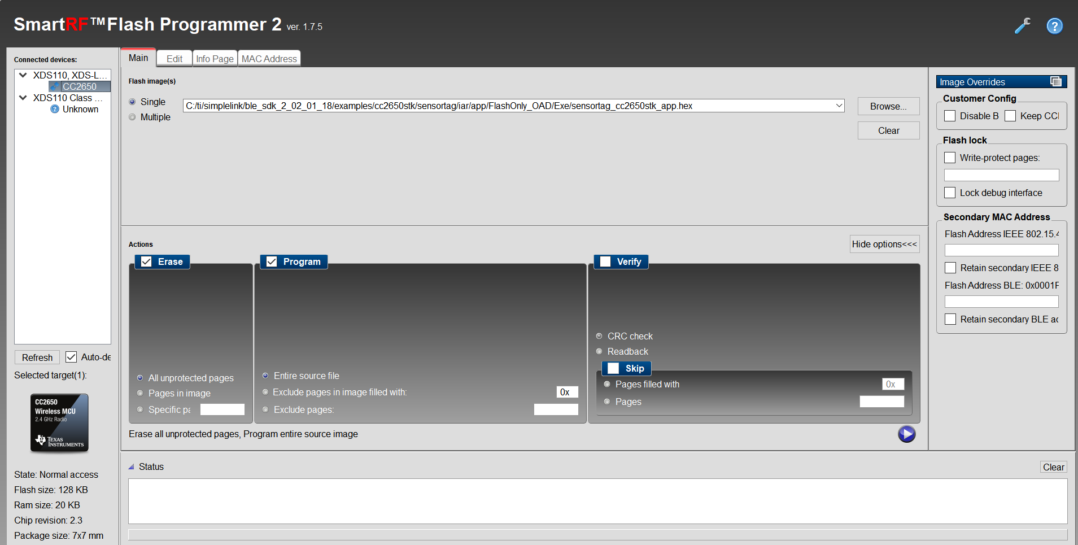1078x545 pixels.
Task: Check the Disable Bootloader checkbox
Action: click(950, 116)
